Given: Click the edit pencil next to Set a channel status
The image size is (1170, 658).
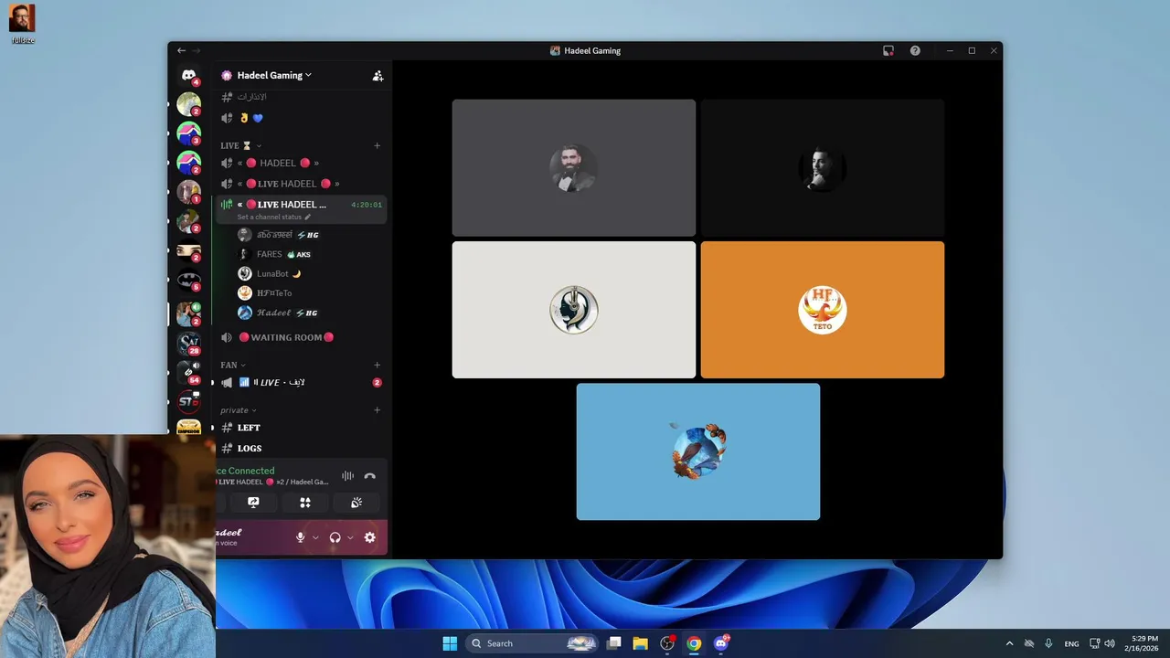Looking at the screenshot, I should coord(308,218).
